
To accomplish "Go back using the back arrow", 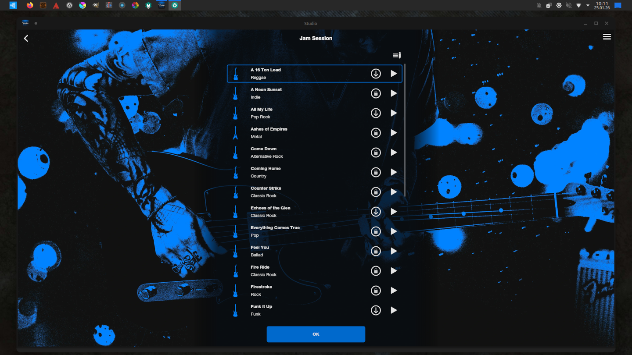I will point(26,39).
